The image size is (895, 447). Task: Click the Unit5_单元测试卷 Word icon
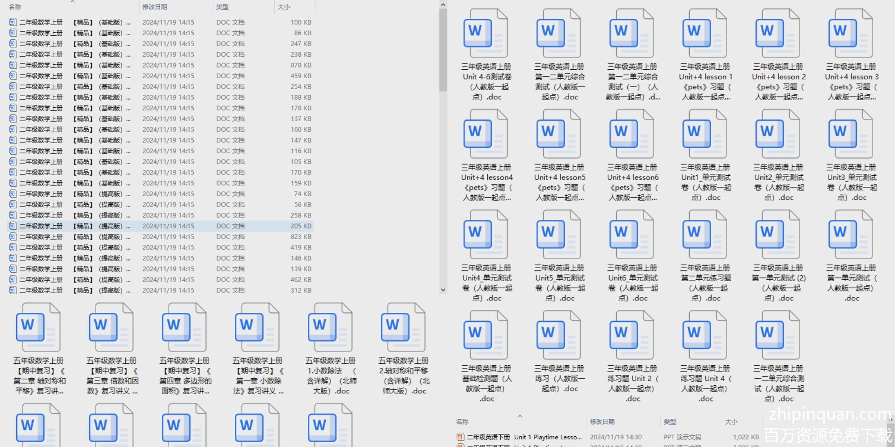point(559,235)
